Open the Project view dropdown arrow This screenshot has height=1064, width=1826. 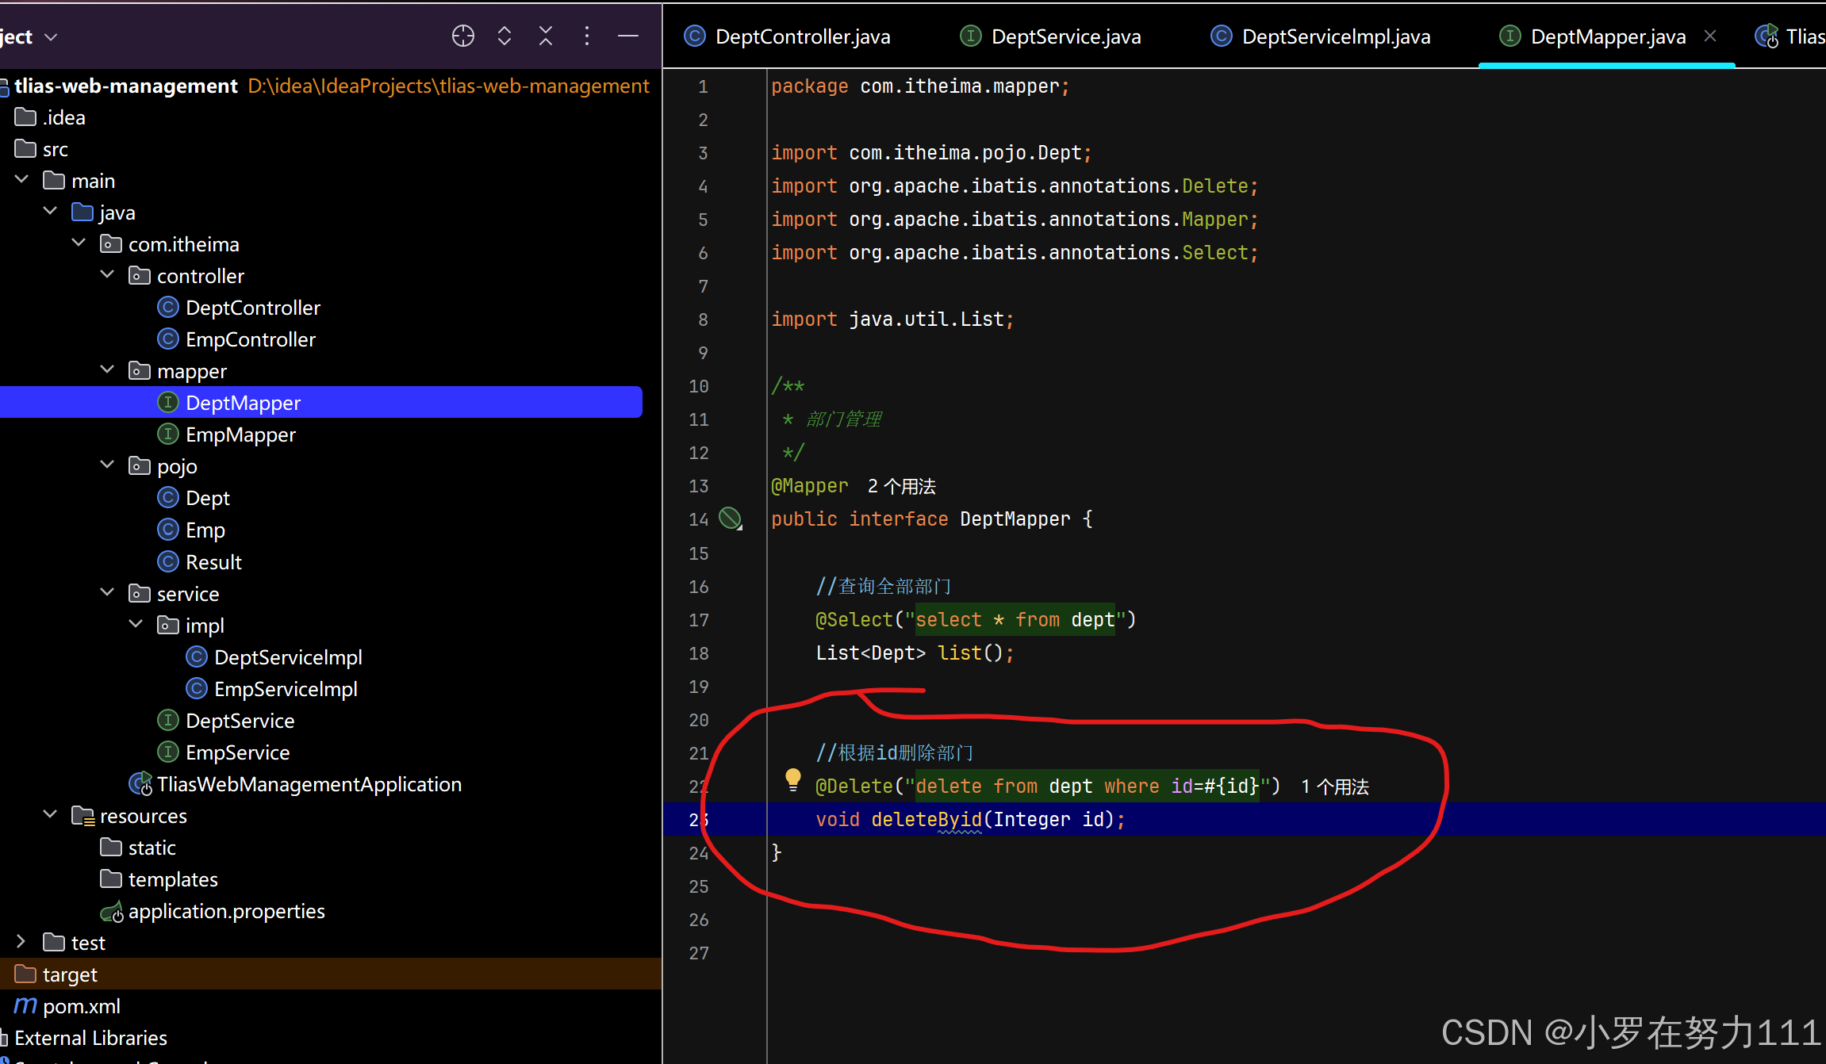[52, 37]
